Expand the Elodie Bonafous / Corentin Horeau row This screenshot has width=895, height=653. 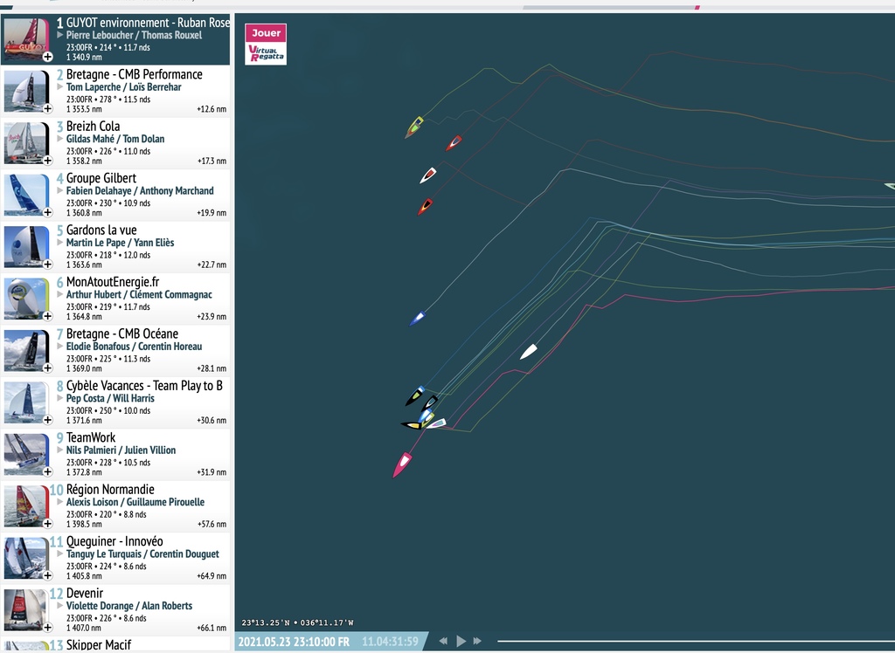tap(60, 347)
